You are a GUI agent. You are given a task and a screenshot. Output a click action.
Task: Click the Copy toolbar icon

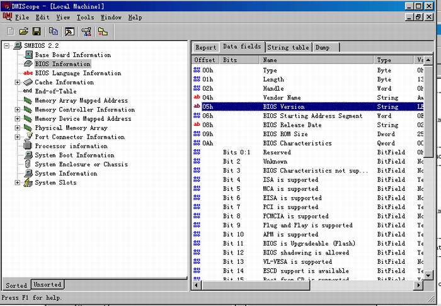pyautogui.click(x=53, y=31)
